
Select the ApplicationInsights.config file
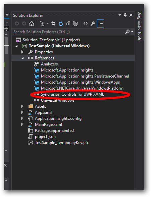click(58, 118)
